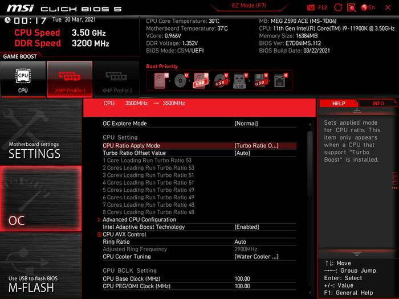Select the USB hard disk boot device icon
The height and width of the screenshot is (299, 399).
(x=201, y=80)
